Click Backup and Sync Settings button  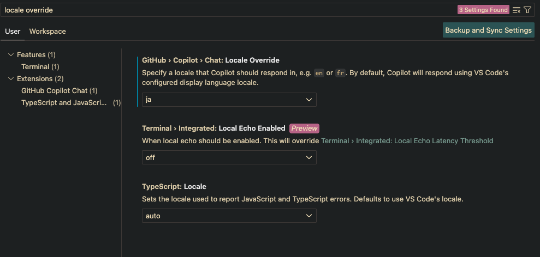pyautogui.click(x=488, y=30)
